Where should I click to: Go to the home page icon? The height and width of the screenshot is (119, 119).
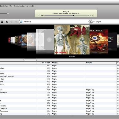pyautogui.click(x=7, y=22)
